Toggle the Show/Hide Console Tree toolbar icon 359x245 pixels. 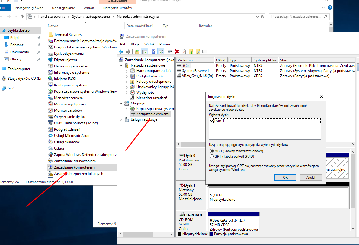point(144,51)
